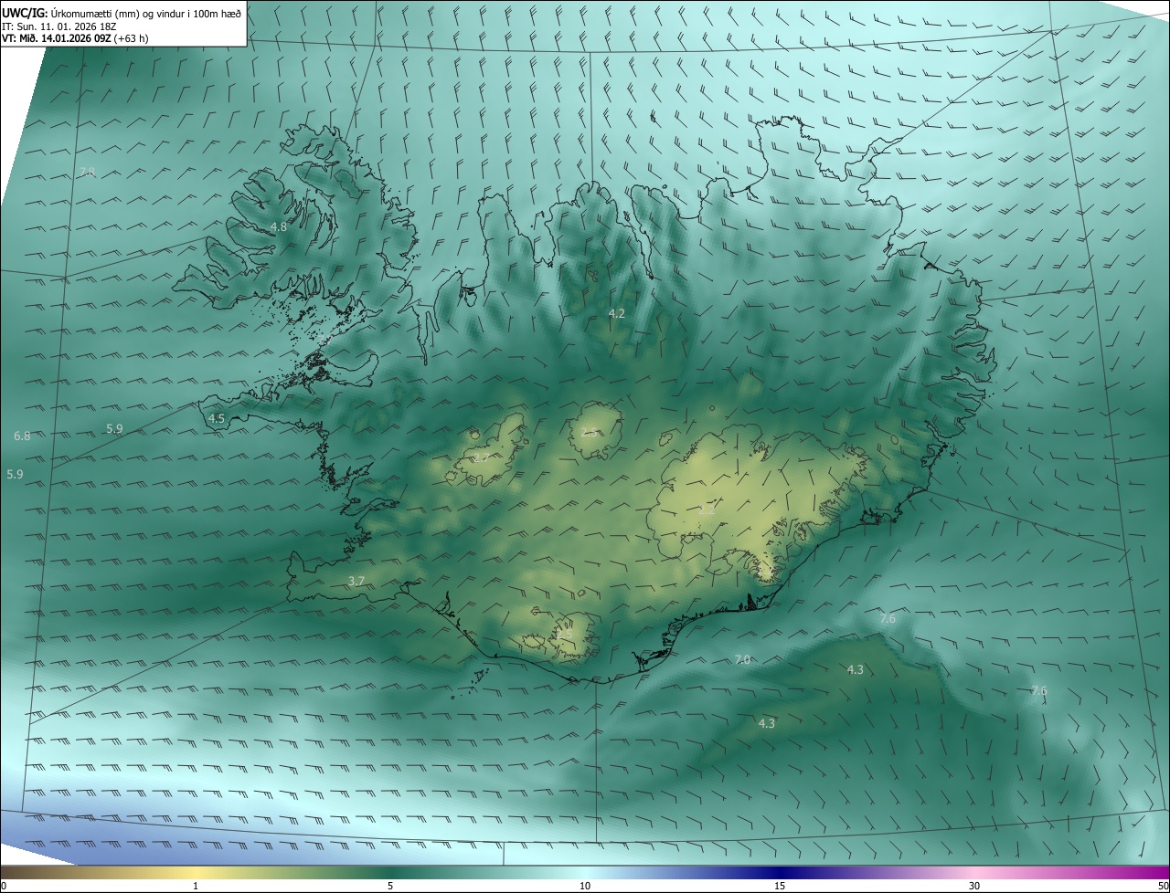
Task: Click the UWC/IG Úrkomumætti title line
Action: point(122,12)
